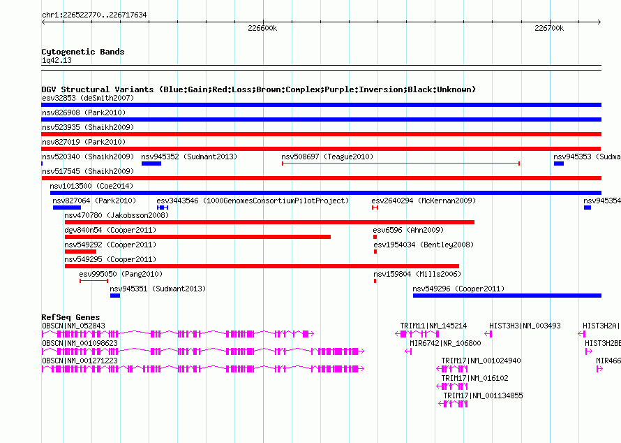
Task: Click blue gain bar under nsv945352
Action: 151,164
